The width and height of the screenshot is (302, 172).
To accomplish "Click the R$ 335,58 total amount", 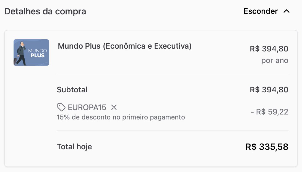I will [267, 147].
